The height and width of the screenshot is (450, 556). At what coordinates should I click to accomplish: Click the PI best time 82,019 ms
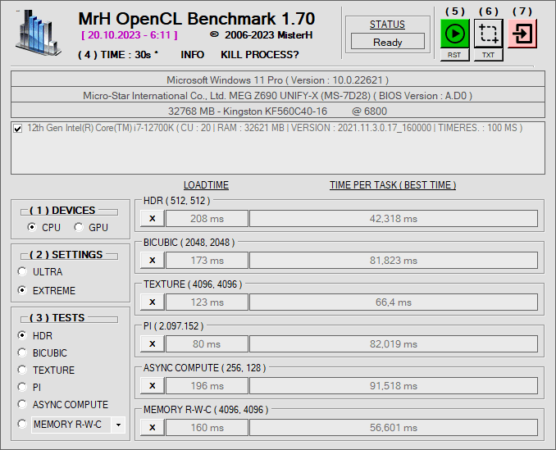(x=394, y=344)
